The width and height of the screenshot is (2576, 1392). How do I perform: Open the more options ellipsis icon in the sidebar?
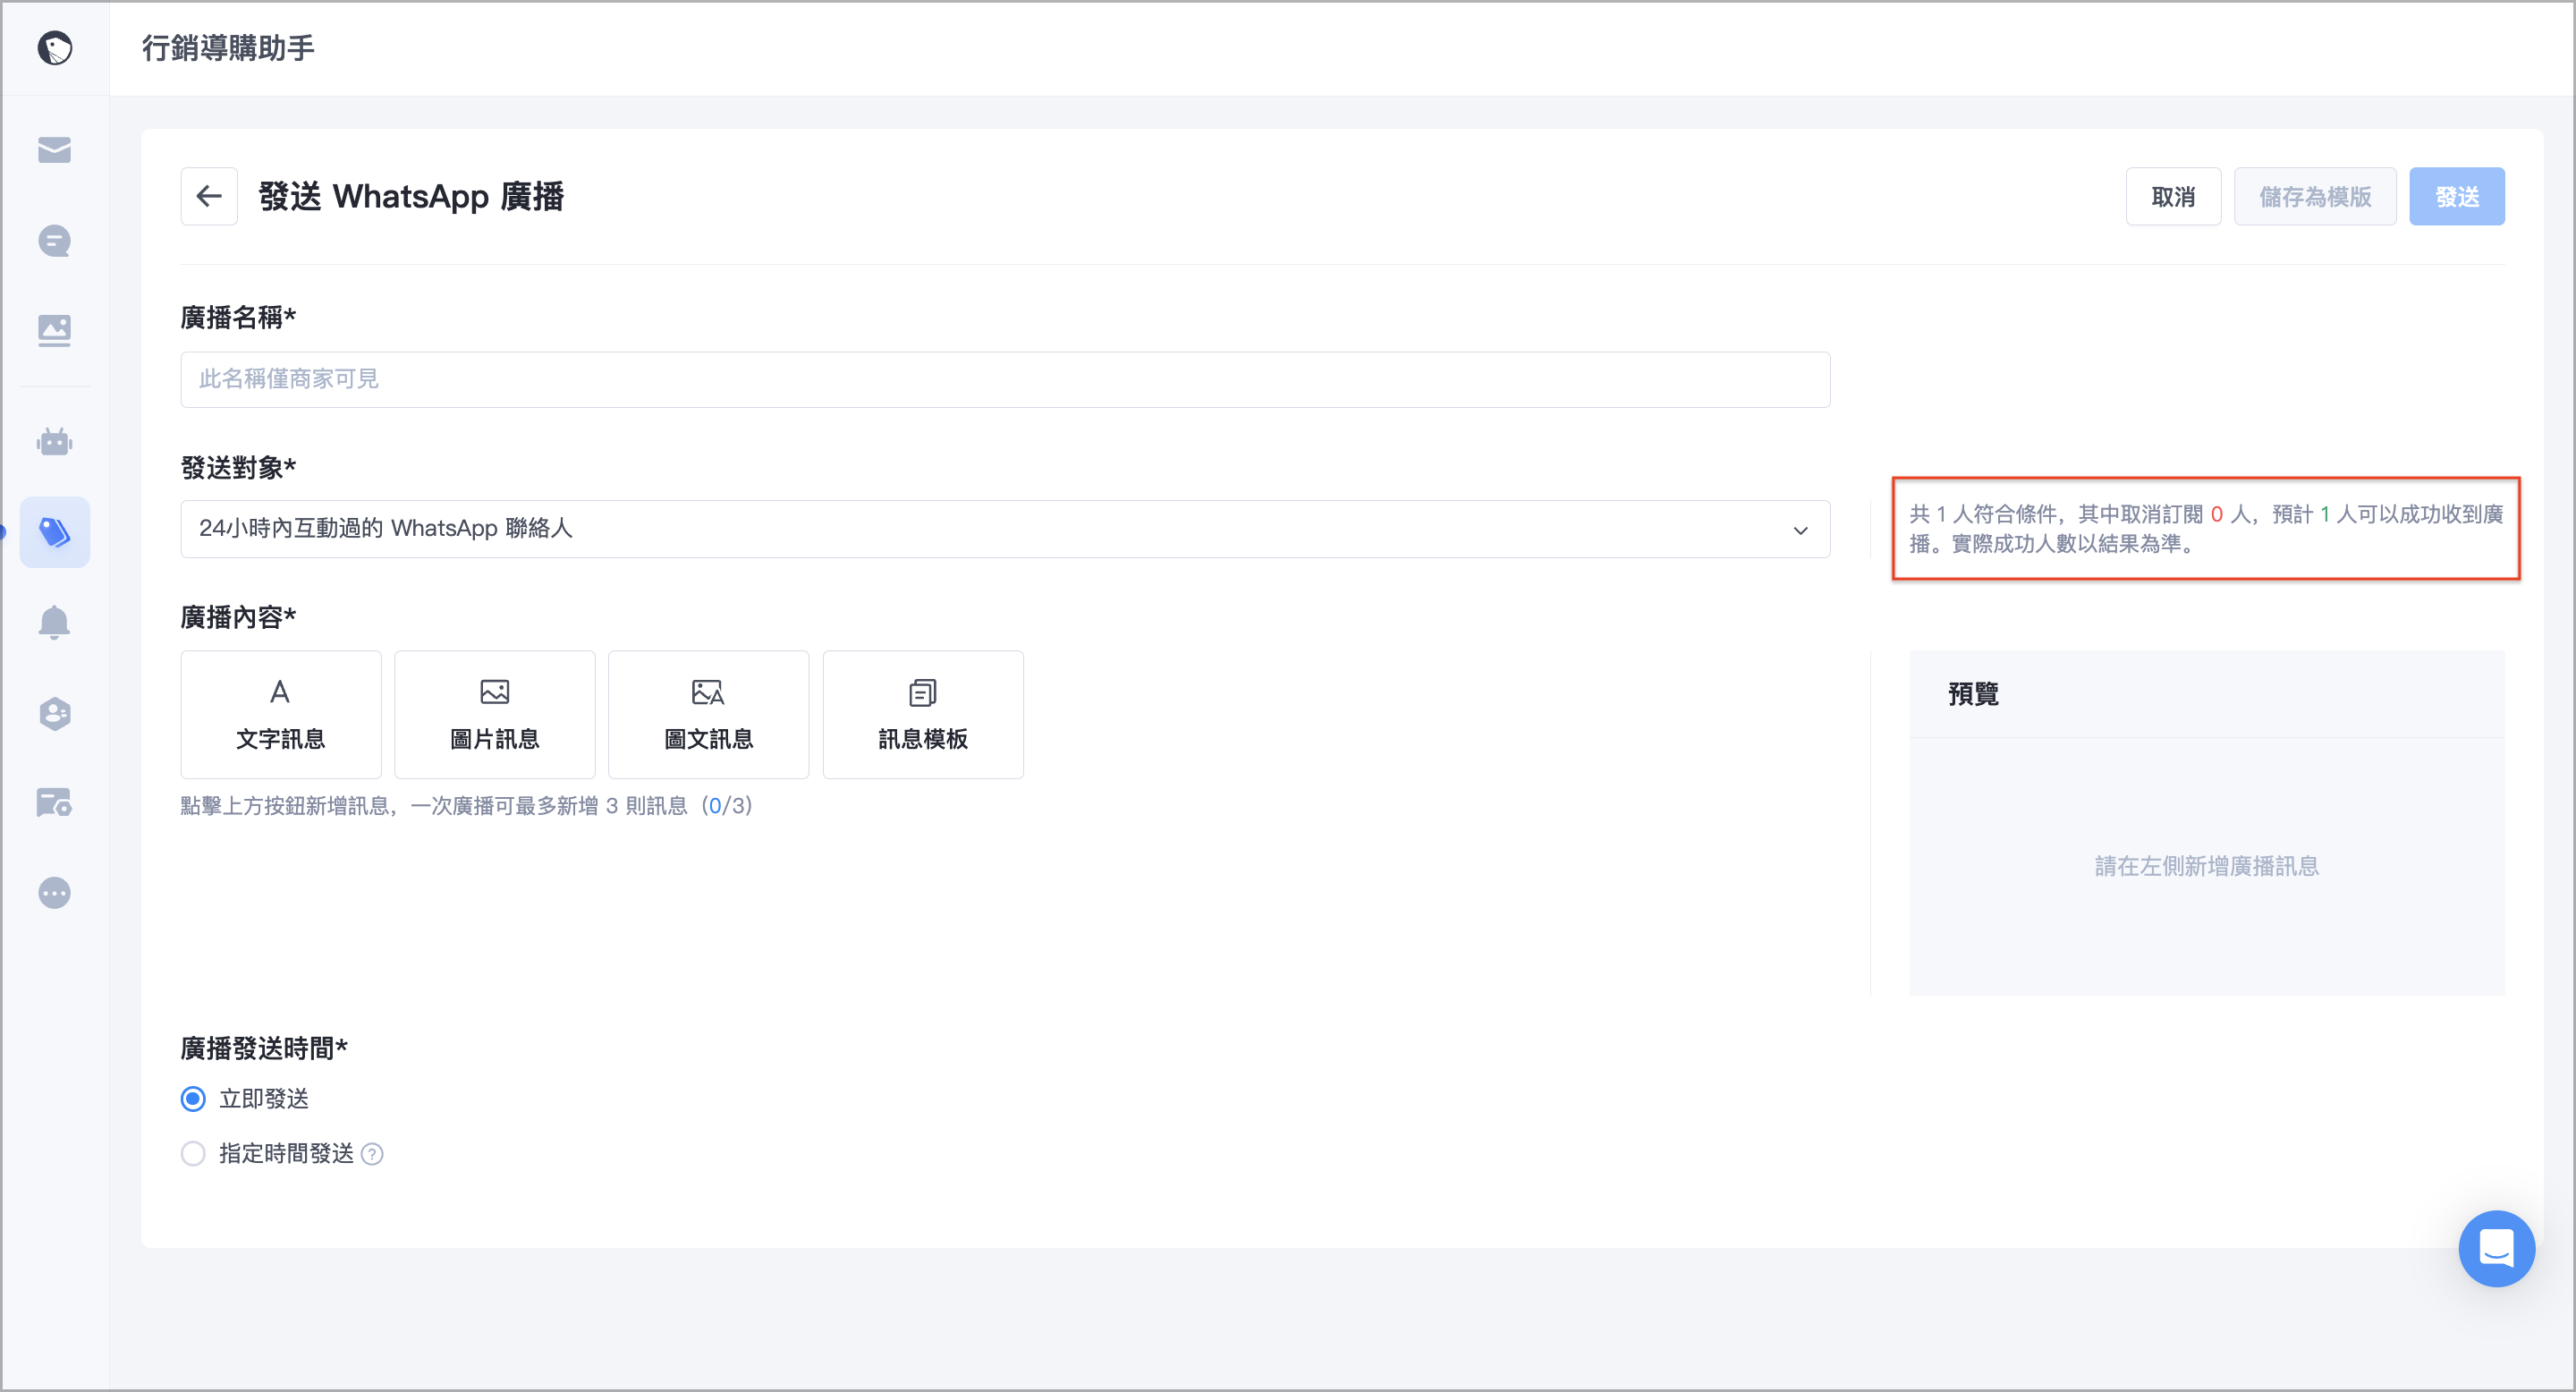55,892
